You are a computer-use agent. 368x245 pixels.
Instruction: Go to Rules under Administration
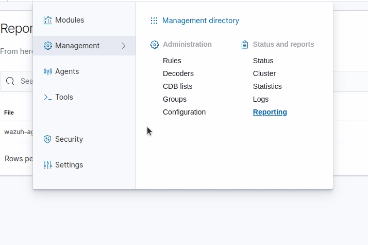[172, 61]
